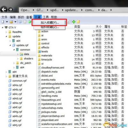This screenshot has height=128, width=128.
Task: Select handling.meta in the file list
Action: tap(50, 96)
